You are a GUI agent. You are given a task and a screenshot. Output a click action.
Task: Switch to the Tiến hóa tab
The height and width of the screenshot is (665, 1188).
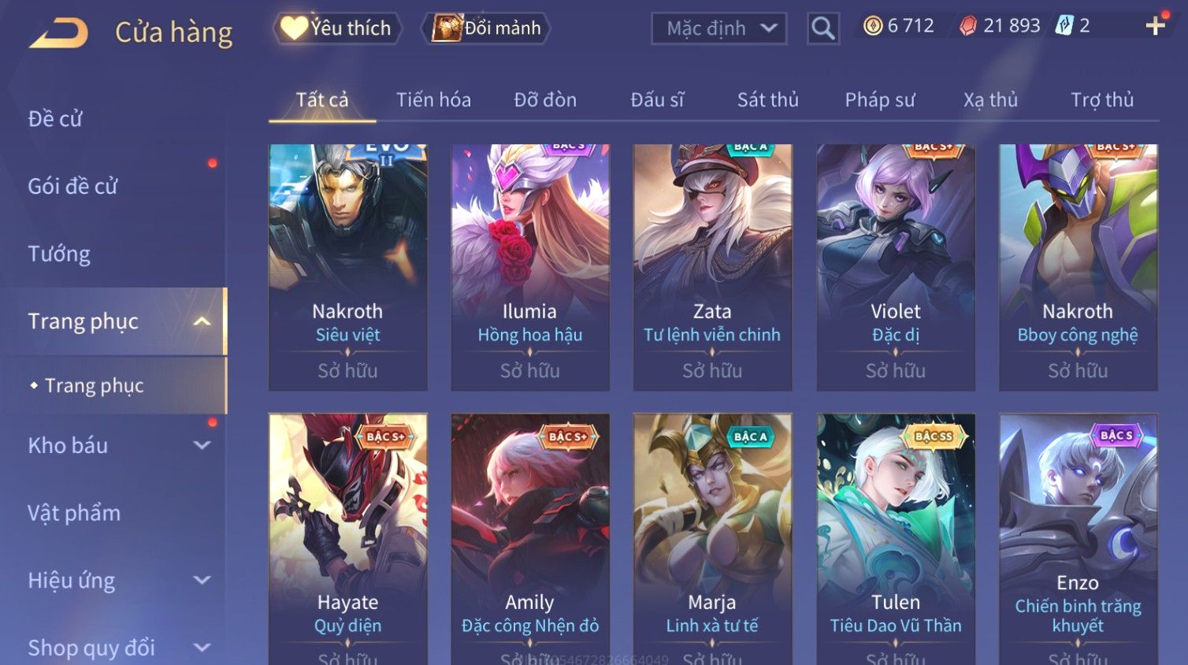click(x=433, y=100)
